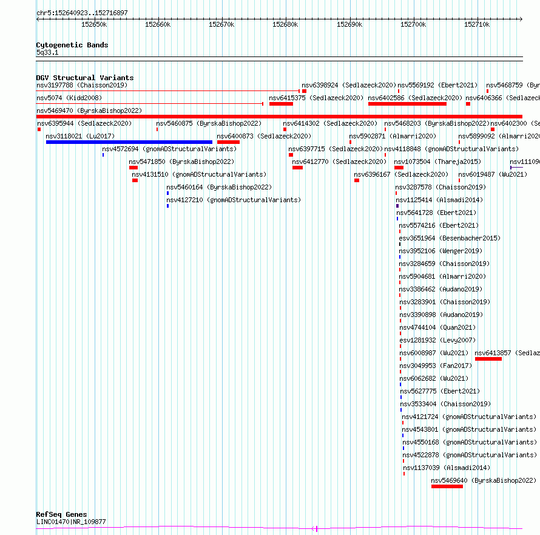
Task: Click nsv1137039 (Alsmadi2014) label
Action: point(447,468)
